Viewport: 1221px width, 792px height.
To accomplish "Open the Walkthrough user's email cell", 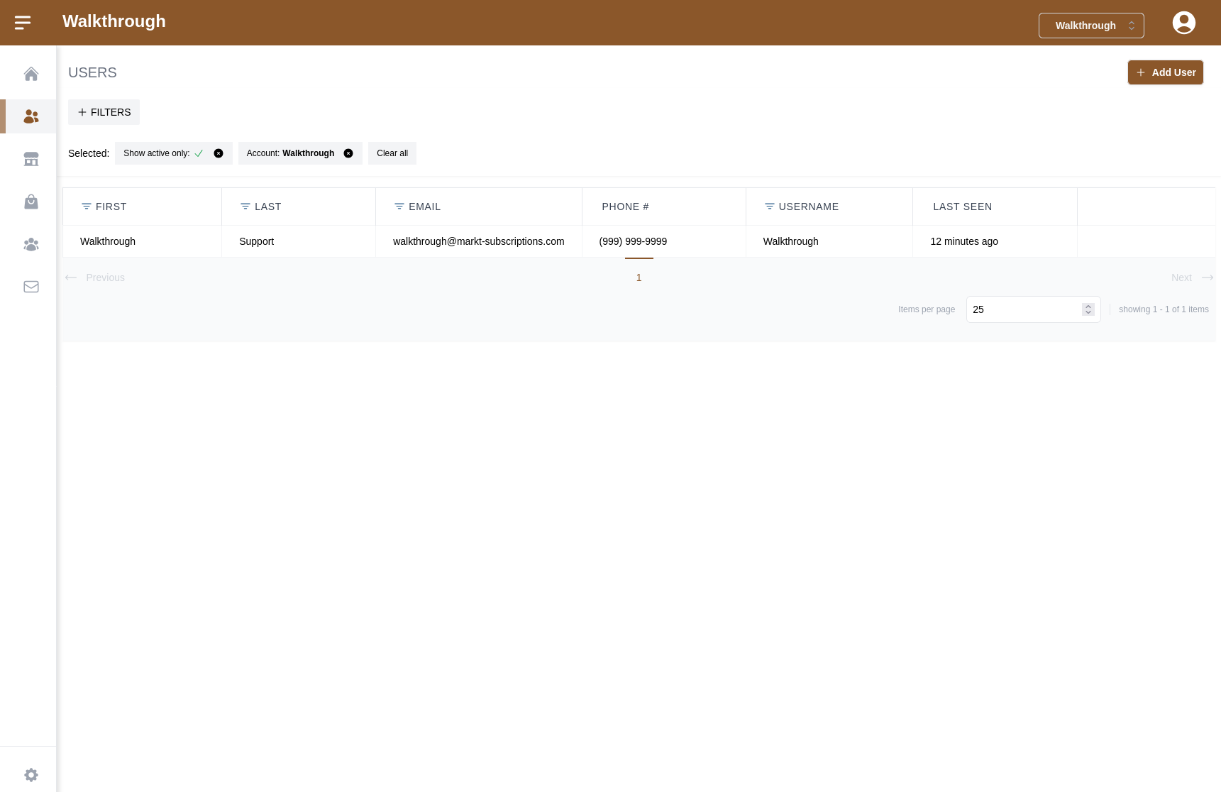I will click(x=478, y=241).
